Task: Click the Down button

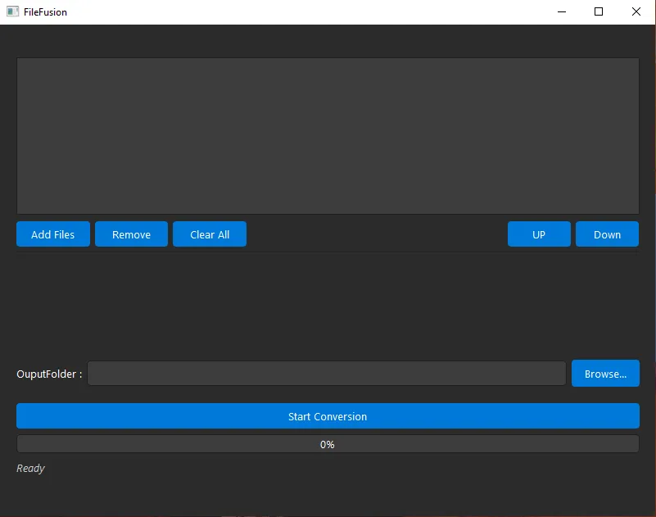Action: click(x=607, y=234)
